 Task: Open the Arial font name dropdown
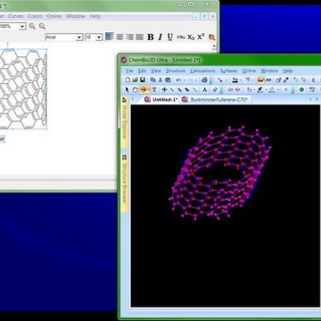(x=79, y=37)
